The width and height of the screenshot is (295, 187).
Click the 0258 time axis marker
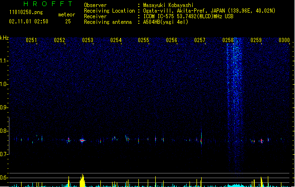click(x=228, y=40)
